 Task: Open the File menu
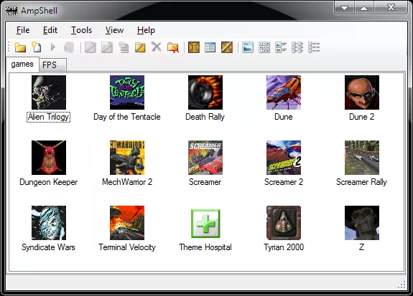23,30
